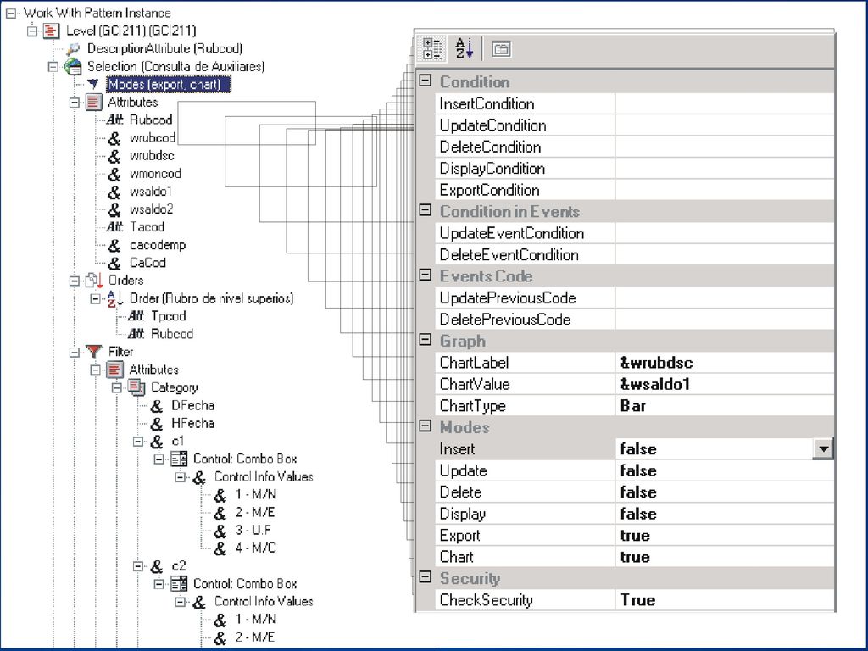
Task: Click the ampersand icon beside wsaldo1
Action: point(114,192)
